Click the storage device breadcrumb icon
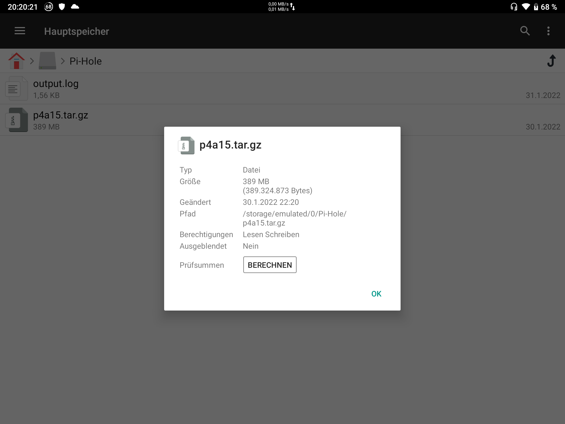This screenshot has width=565, height=424. click(x=47, y=61)
